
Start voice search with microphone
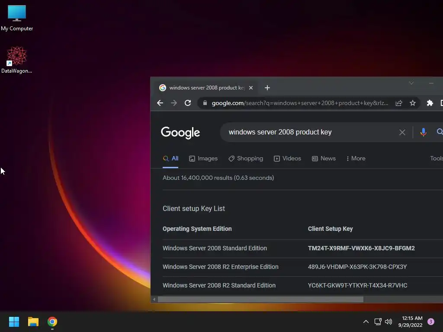pos(423,132)
